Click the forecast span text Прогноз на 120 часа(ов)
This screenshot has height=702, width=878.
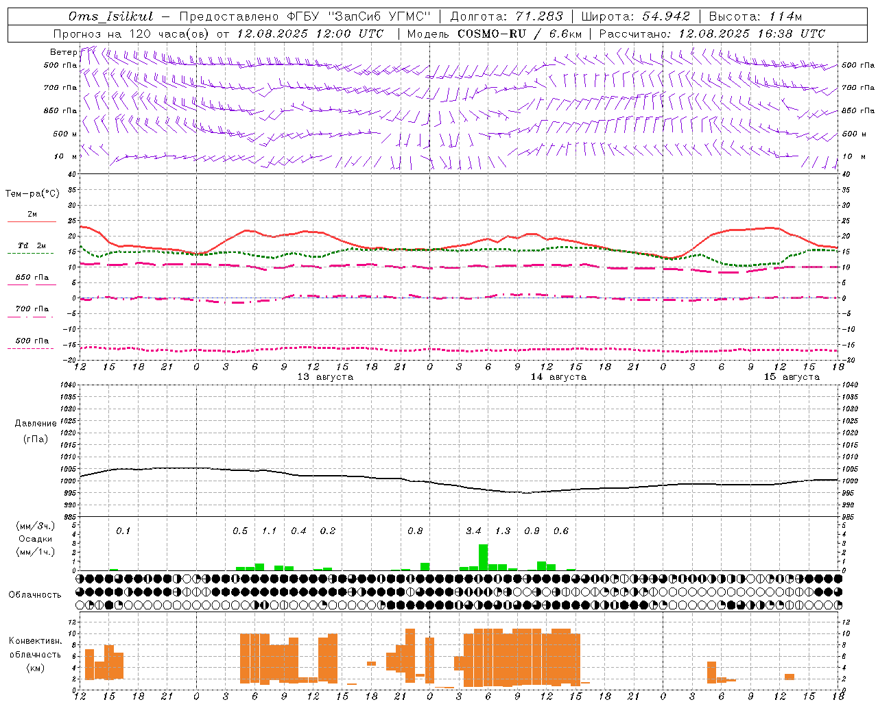(x=132, y=34)
